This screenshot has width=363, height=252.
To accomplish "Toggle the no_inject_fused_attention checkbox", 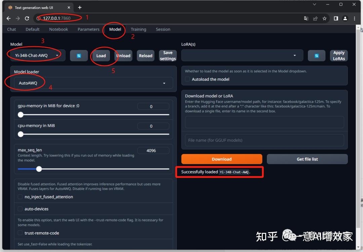I will point(20,197).
